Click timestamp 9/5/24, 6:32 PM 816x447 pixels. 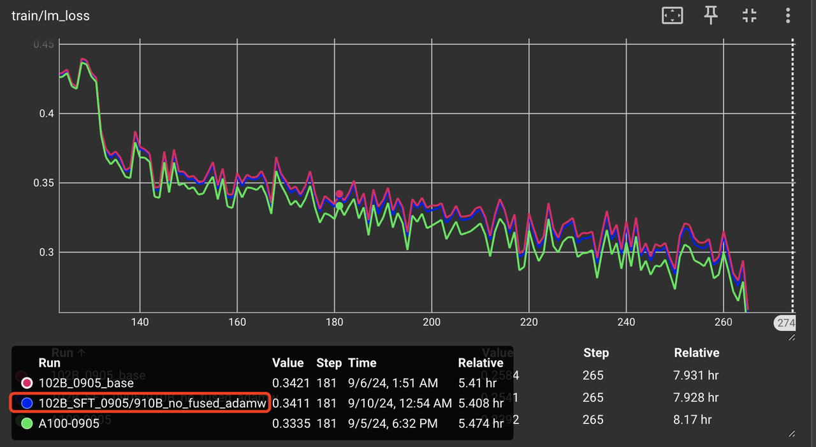pos(392,423)
